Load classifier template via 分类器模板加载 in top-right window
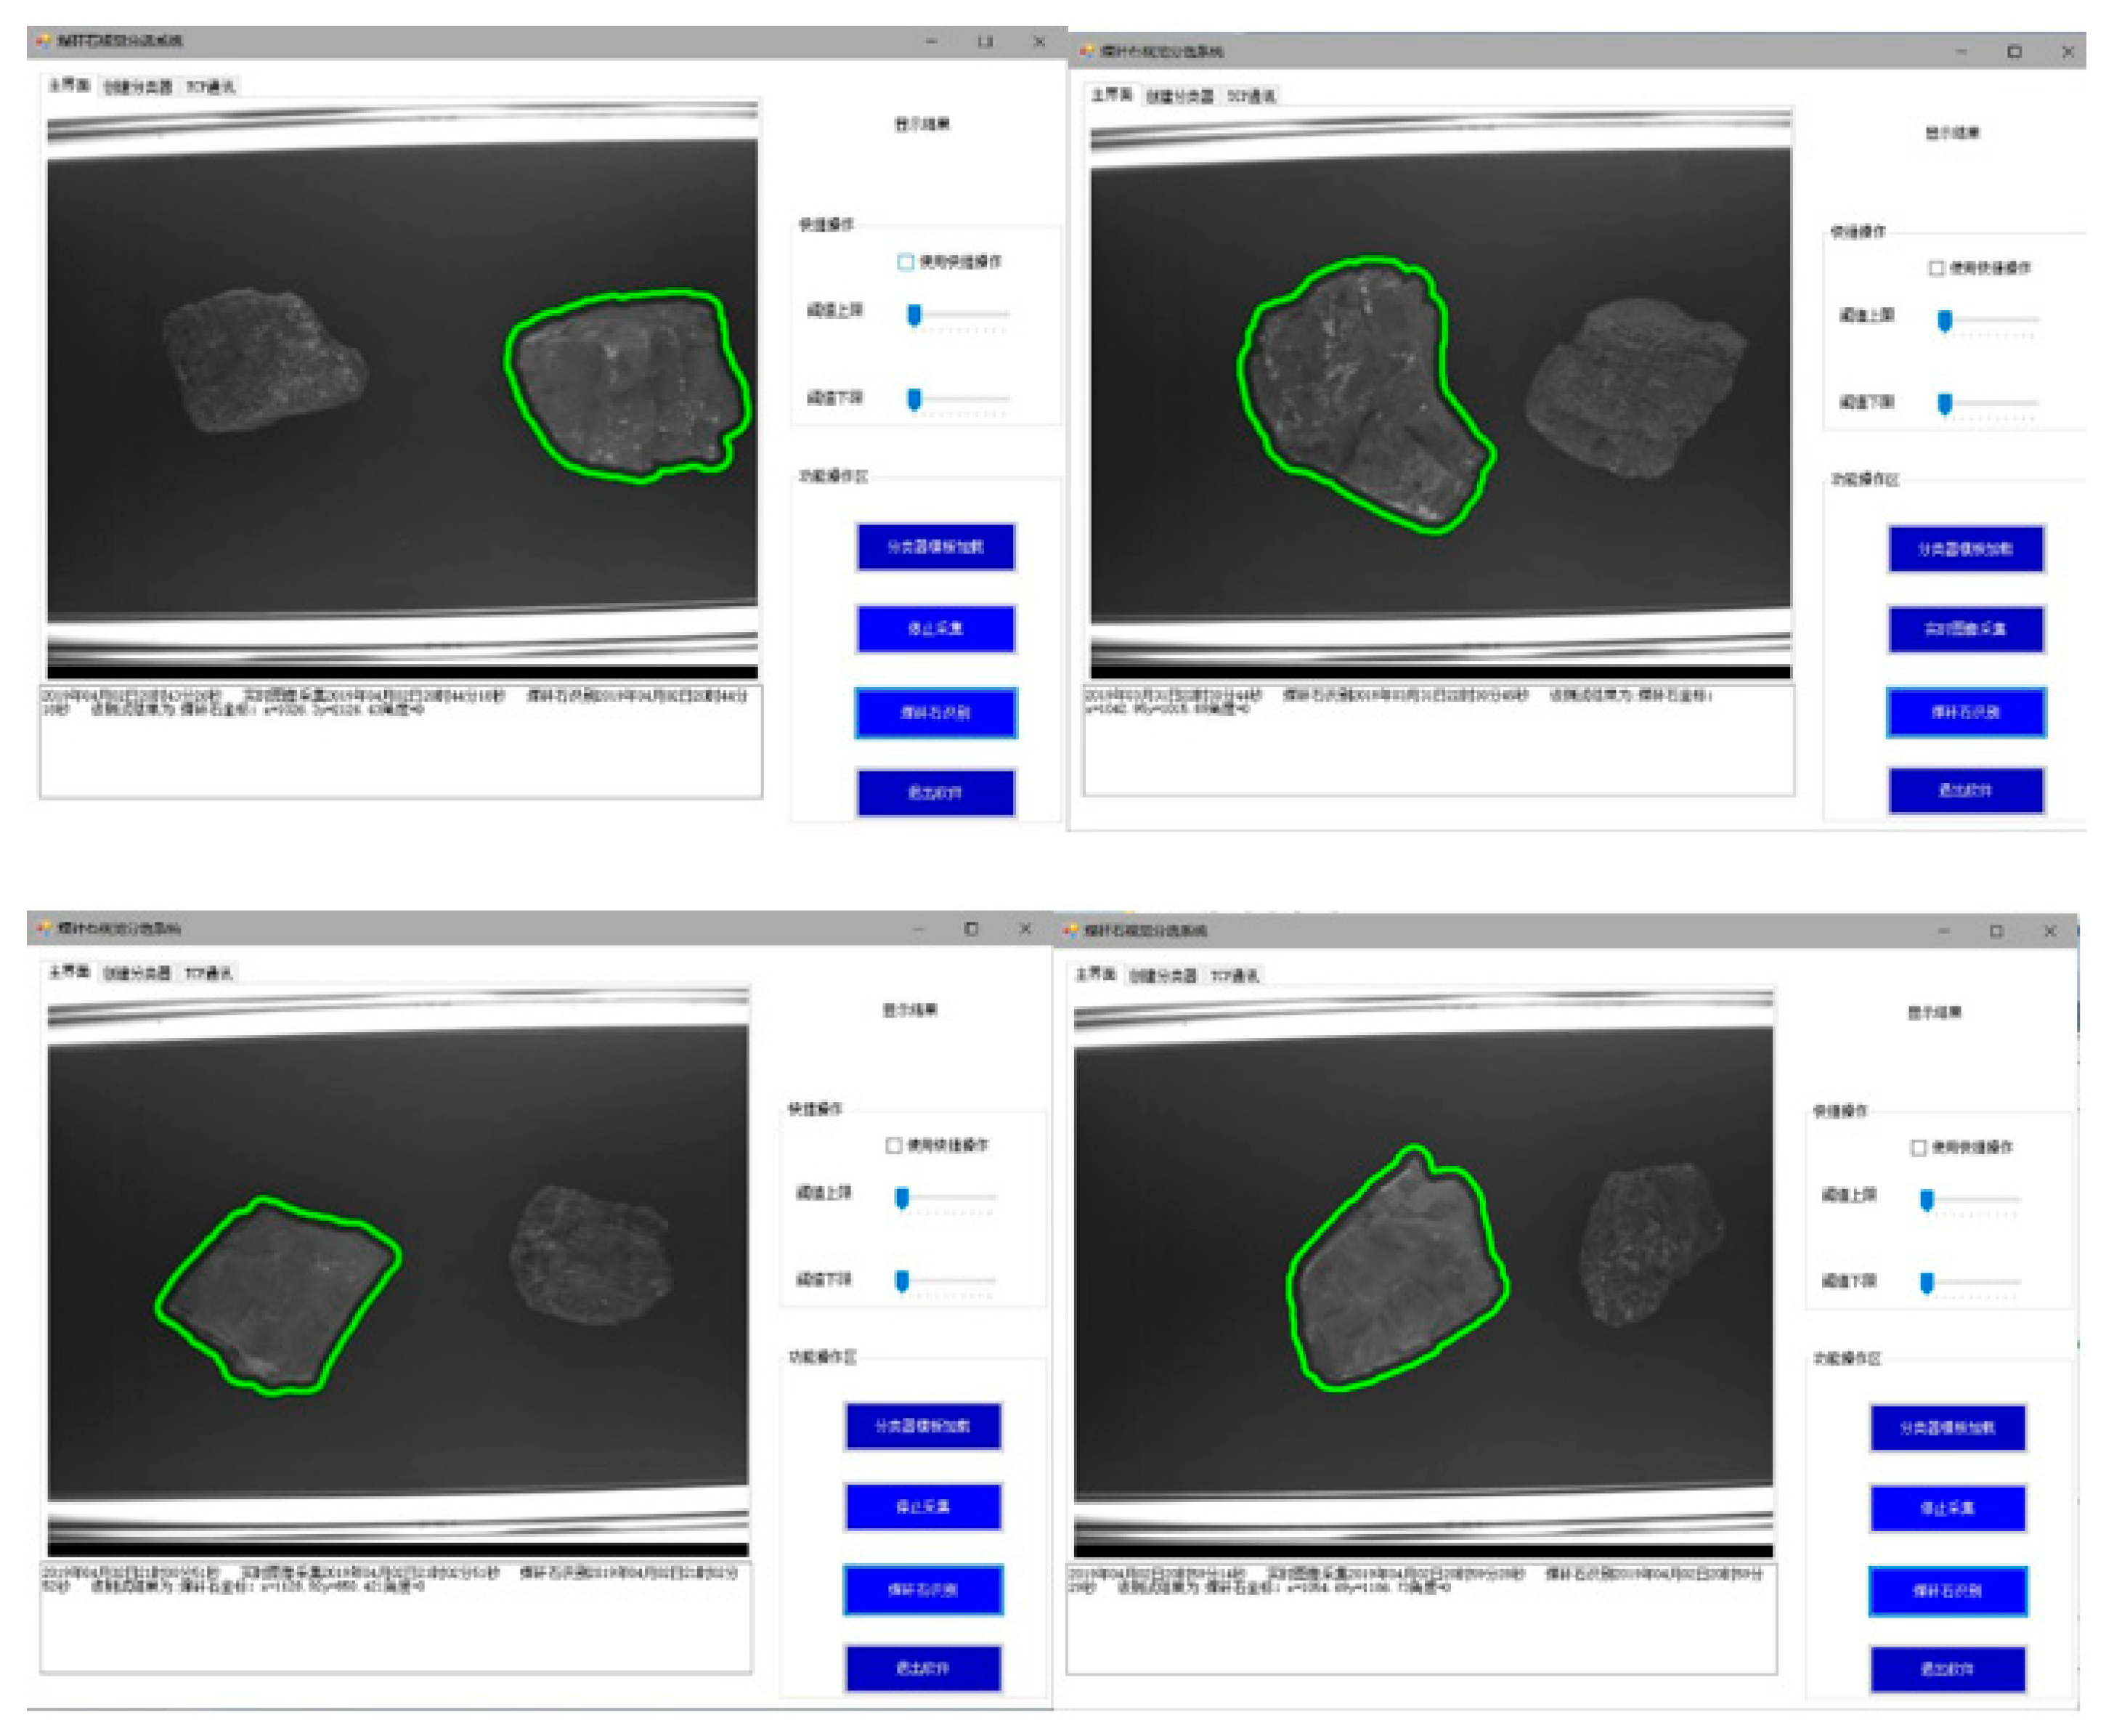Viewport: 2122px width, 1736px height. (1966, 549)
